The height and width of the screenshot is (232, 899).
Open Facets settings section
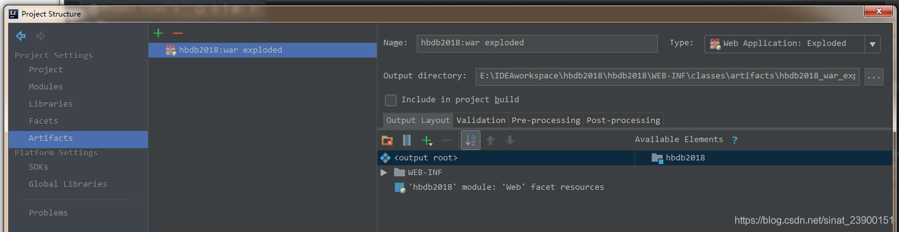[44, 121]
